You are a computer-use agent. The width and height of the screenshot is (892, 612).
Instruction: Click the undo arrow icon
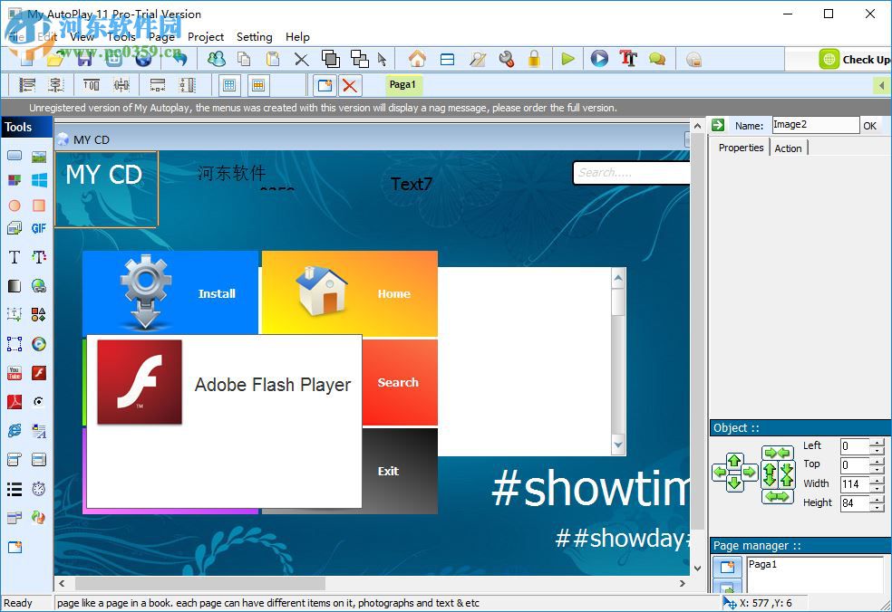(179, 59)
